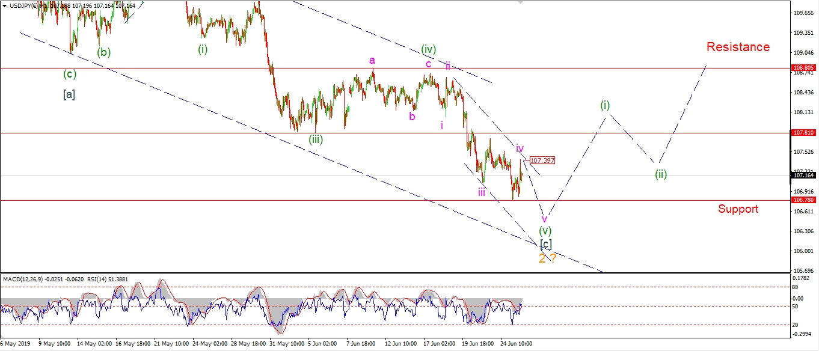The height and width of the screenshot is (351, 819).
Task: Select the projected green (ii) wave label
Action: pyautogui.click(x=661, y=175)
